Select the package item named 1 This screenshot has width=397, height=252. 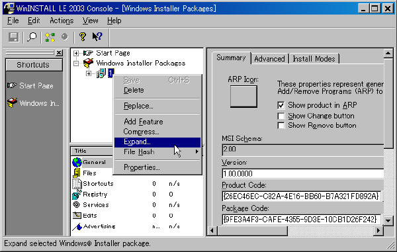tap(111, 73)
